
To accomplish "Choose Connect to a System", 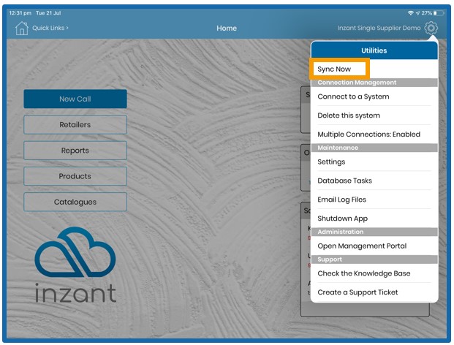I will (x=374, y=96).
